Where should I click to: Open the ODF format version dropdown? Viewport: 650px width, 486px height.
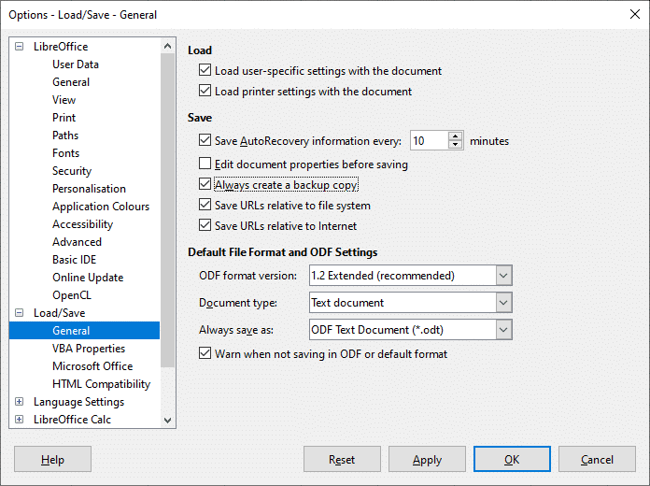click(x=503, y=276)
